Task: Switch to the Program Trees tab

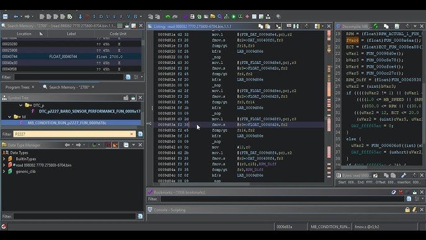Action: tap(17, 87)
